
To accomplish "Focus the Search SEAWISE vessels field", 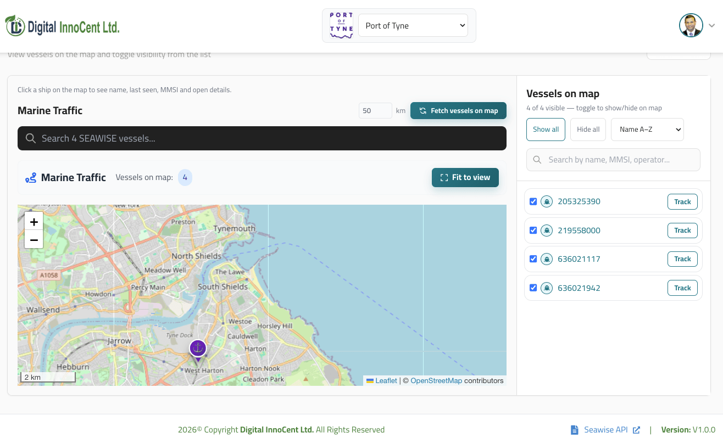I will (262, 138).
